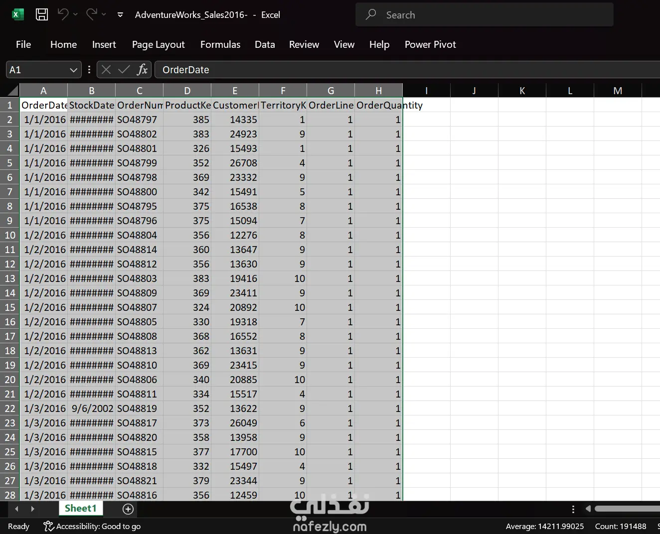This screenshot has width=660, height=534.
Task: Click the Insert Function fx icon
Action: click(x=142, y=70)
